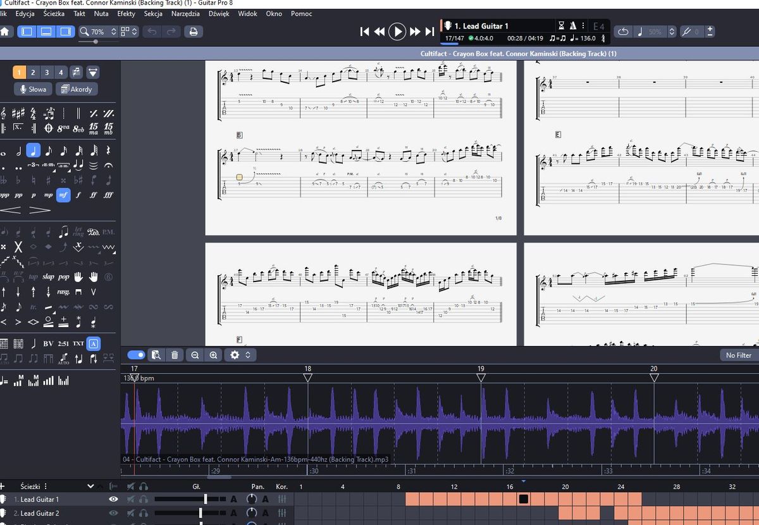The image size is (759, 525).
Task: Choose mezzo-forte (mf) dynamic
Action: [x=63, y=195]
